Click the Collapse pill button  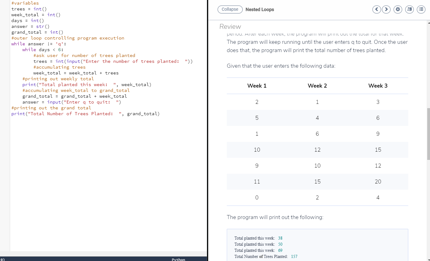coord(230,9)
